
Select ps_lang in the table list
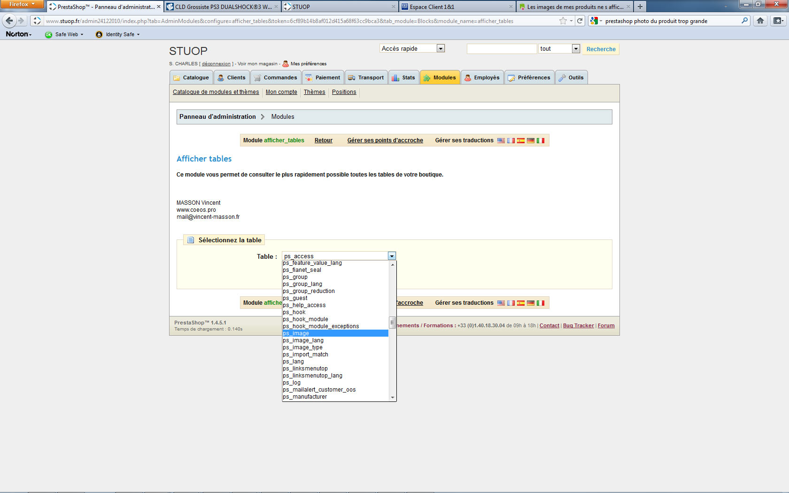(335, 362)
